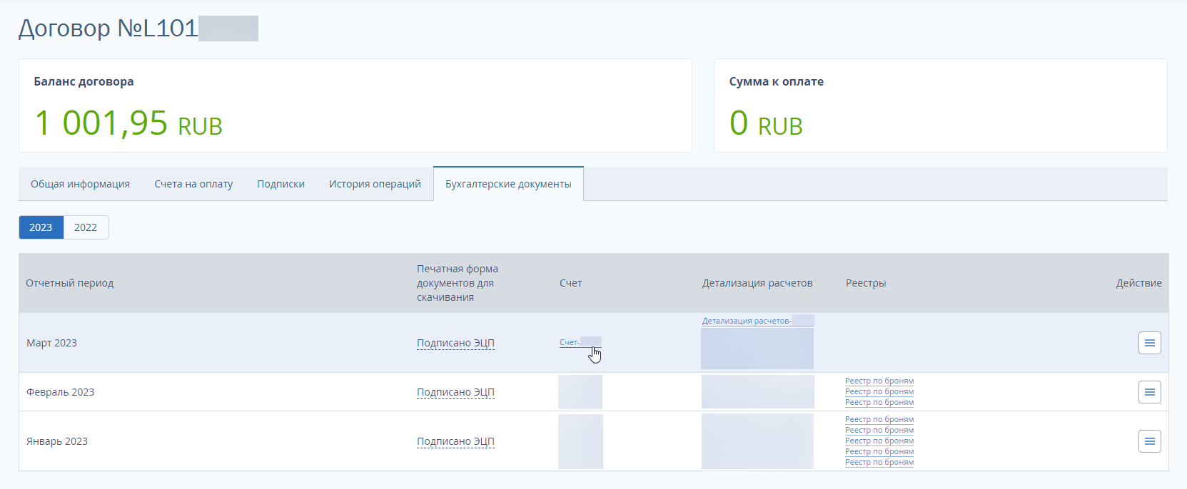Image resolution: width=1187 pixels, height=489 pixels.
Task: Click the balance amount 1 001,95 RUB
Action: click(x=128, y=123)
